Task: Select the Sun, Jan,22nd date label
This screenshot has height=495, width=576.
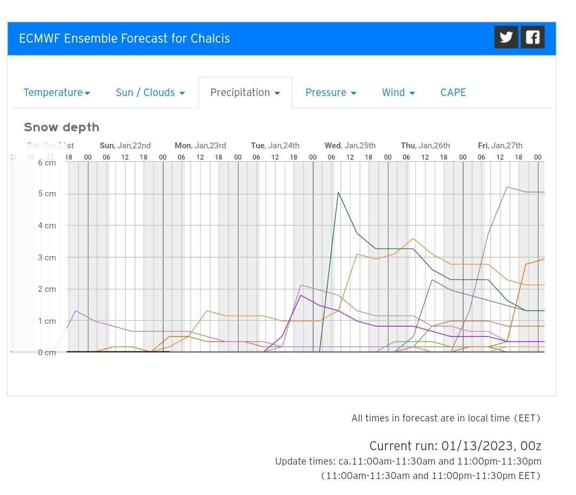Action: pos(125,146)
